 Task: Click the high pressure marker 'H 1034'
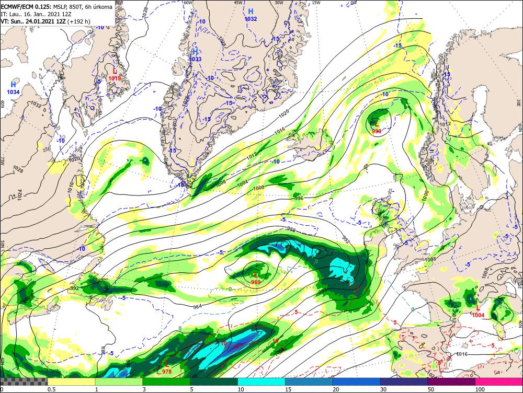(14, 88)
